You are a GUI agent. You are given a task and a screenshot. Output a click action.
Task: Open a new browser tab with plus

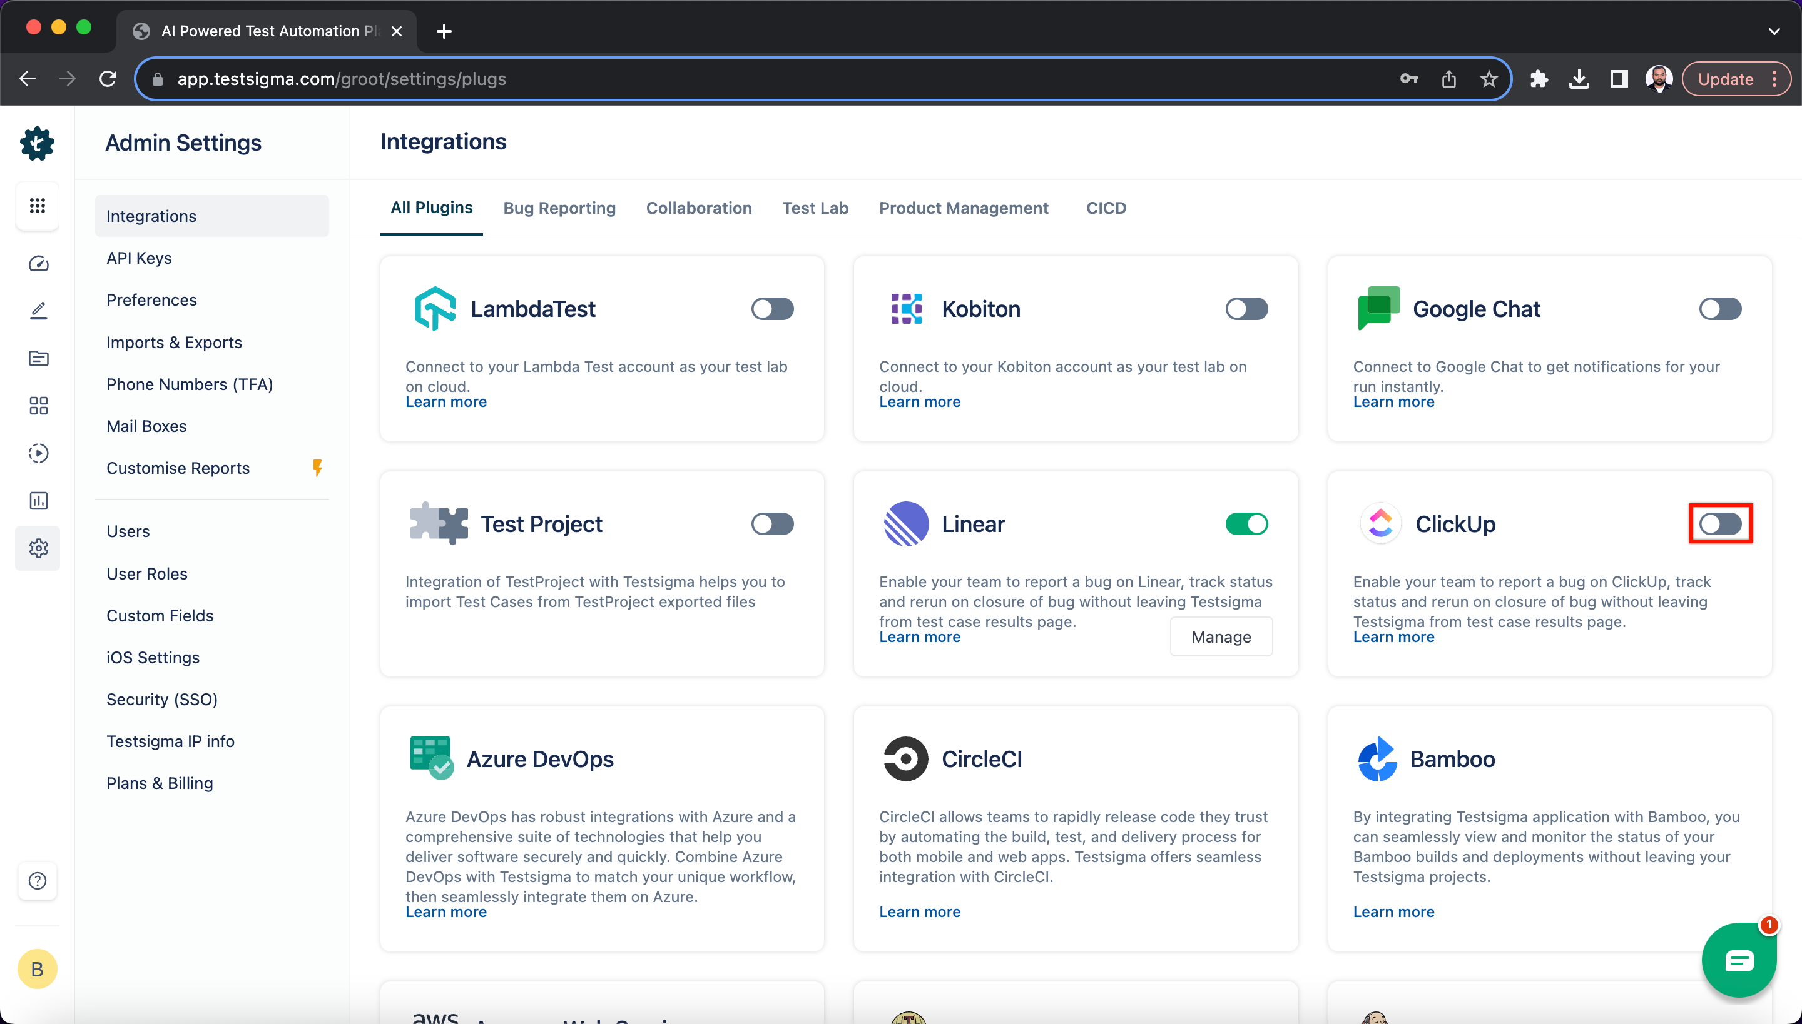[x=444, y=31]
